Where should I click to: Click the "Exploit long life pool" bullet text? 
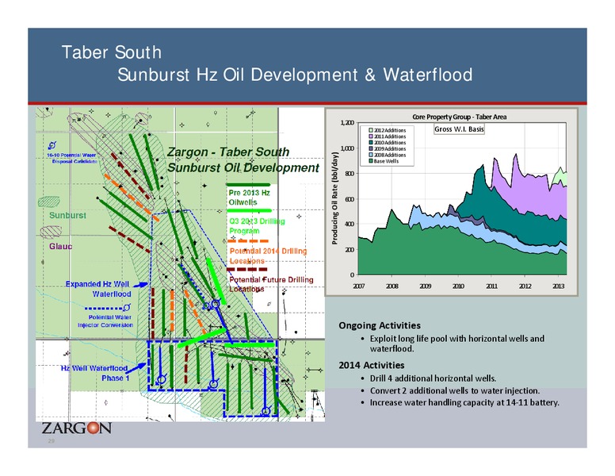point(457,344)
